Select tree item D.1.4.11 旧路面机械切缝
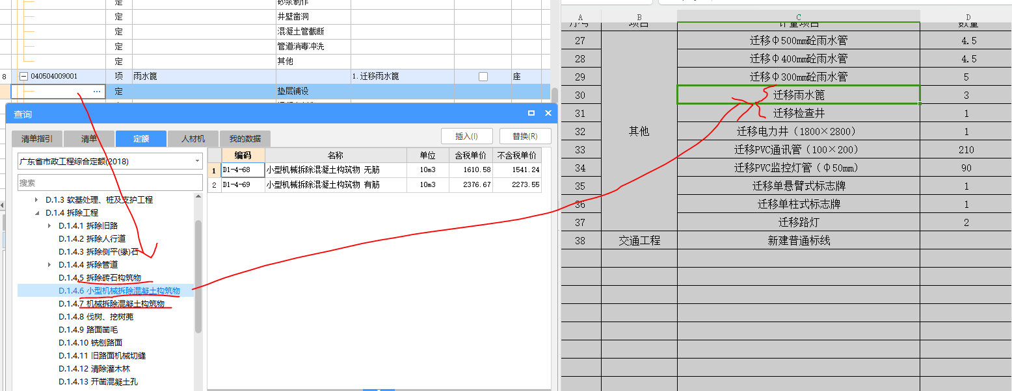This screenshot has width=1012, height=391. pos(102,356)
